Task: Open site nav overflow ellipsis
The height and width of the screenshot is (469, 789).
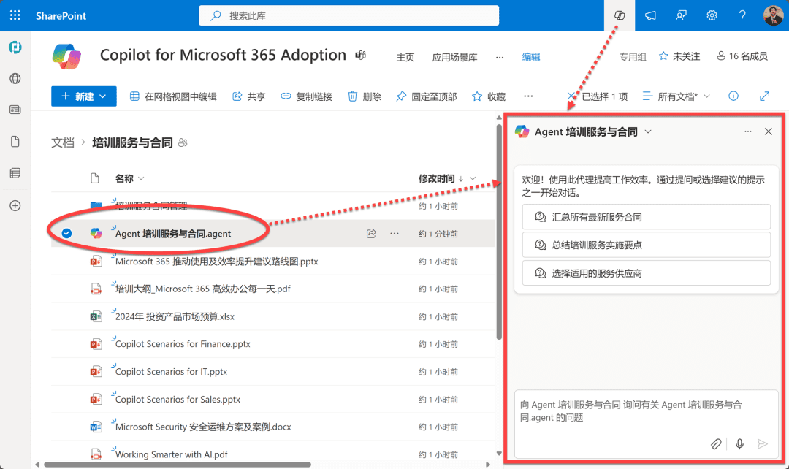Action: [499, 57]
